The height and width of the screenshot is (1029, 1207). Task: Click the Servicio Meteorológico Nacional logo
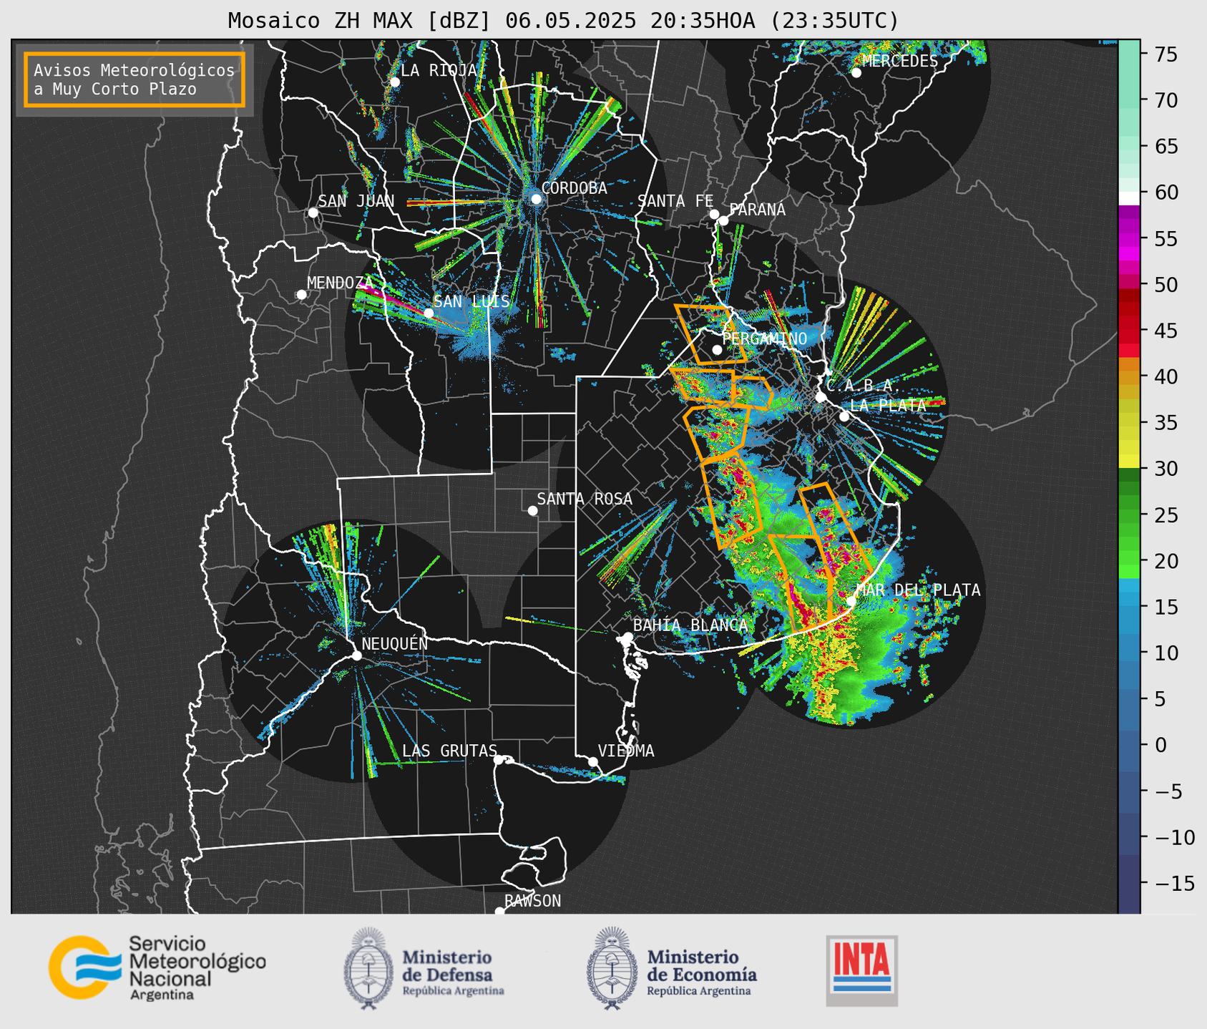(157, 967)
